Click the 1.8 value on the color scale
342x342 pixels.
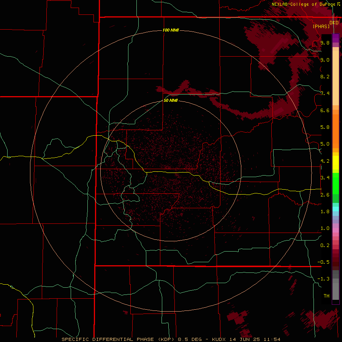[325, 212]
